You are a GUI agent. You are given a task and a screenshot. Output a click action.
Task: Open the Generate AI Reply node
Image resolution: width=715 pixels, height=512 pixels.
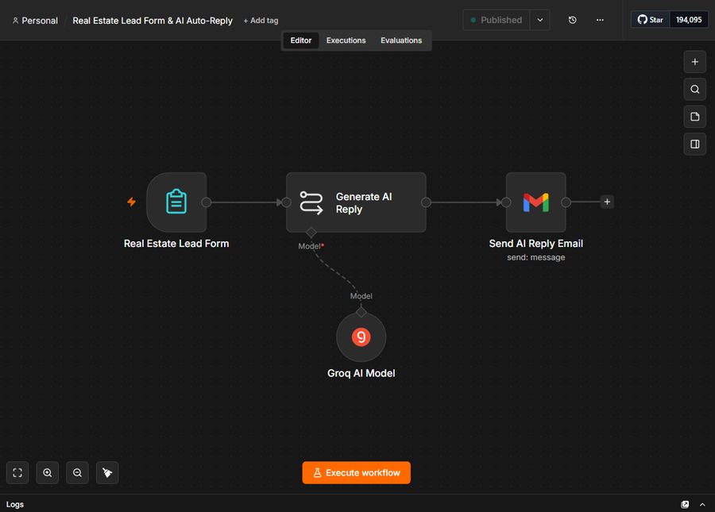pos(356,202)
